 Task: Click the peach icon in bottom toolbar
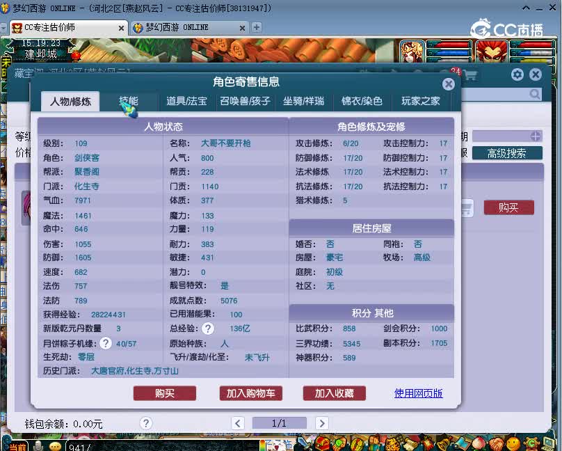[479, 444]
